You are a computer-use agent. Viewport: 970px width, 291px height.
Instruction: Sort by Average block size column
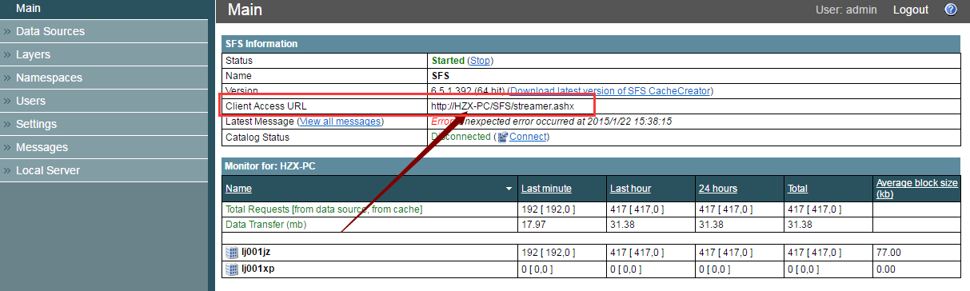(916, 189)
